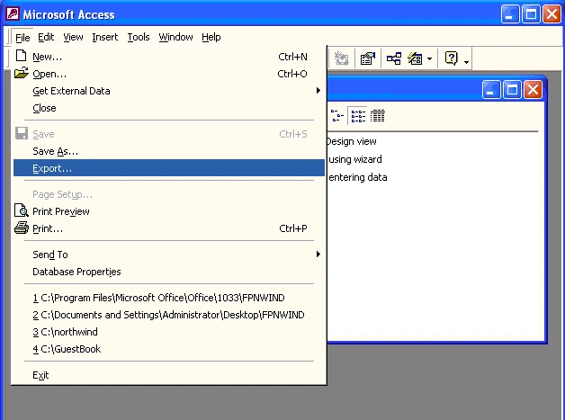Minimize the Microsoft Access window
The height and width of the screenshot is (420, 565).
(x=510, y=14)
